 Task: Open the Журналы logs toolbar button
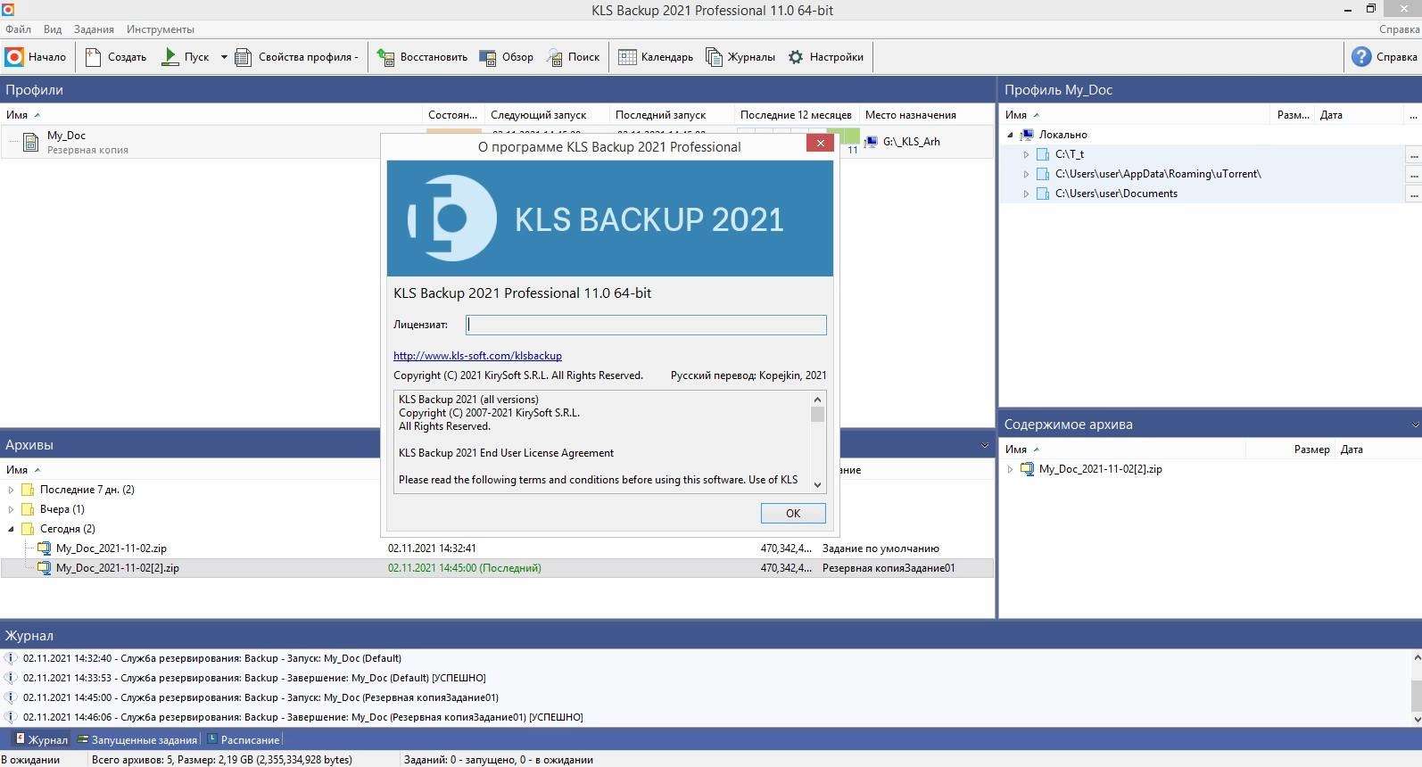(740, 57)
